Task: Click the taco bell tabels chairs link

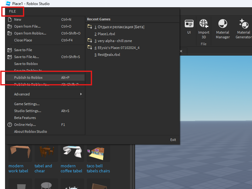Action: pyautogui.click(x=98, y=168)
